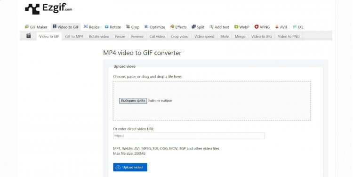Click the Resize tool icon
The height and width of the screenshot is (177, 353).
tap(86, 26)
